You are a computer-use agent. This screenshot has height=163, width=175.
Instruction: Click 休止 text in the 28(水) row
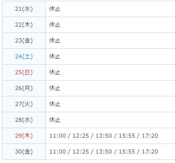point(55,120)
